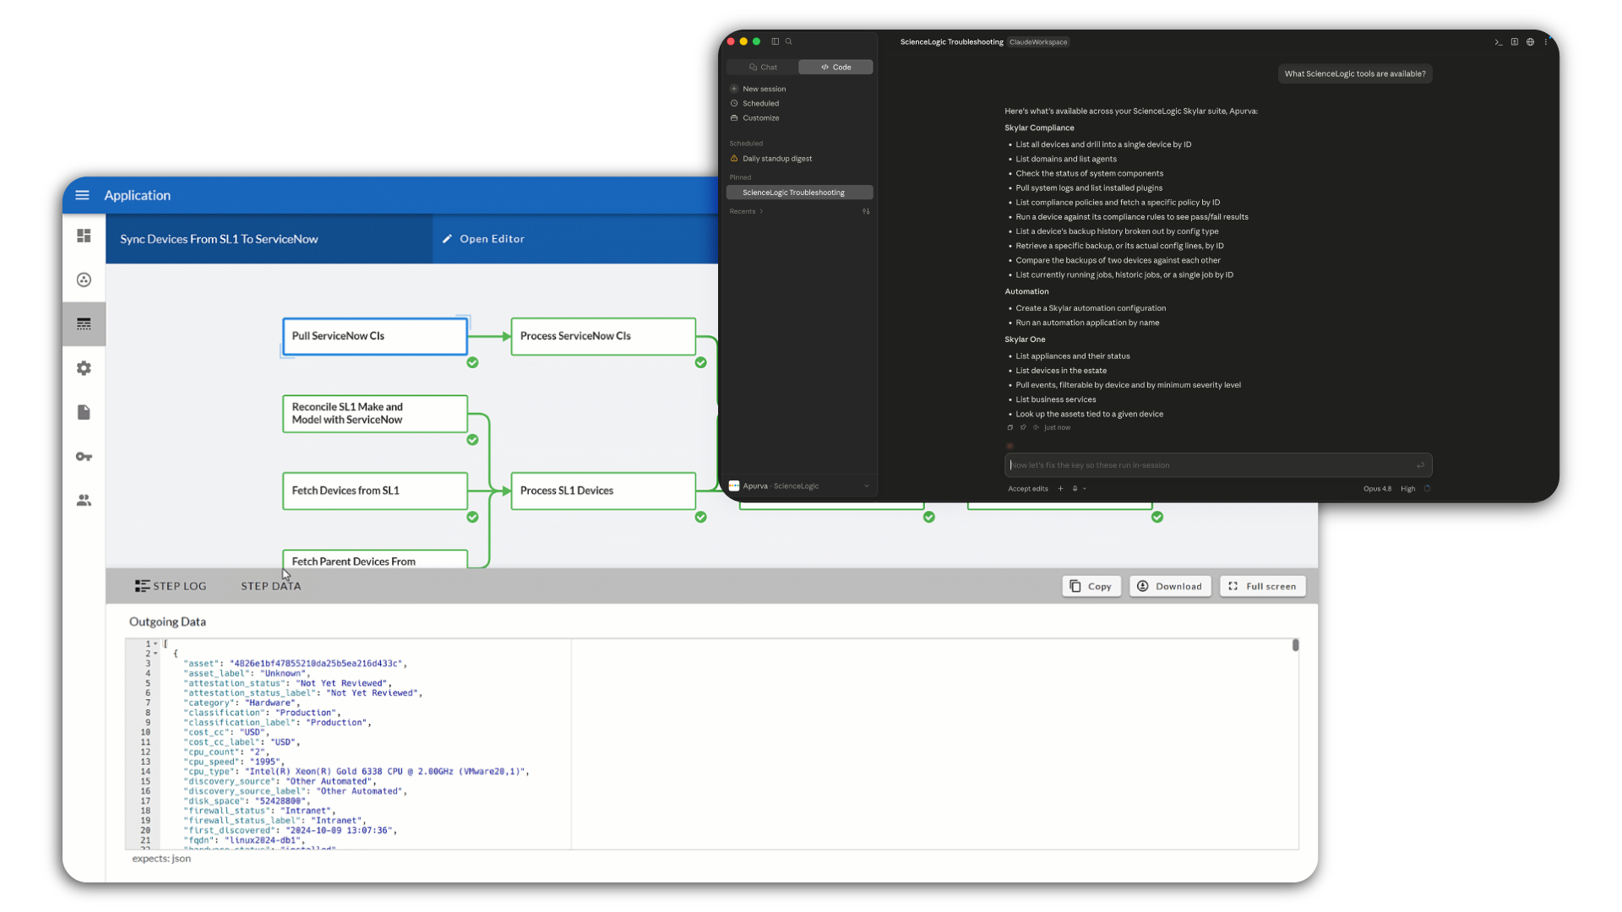The image size is (1622, 912).
Task: Open the three-dot more menu in Claude window
Action: [x=1546, y=41]
